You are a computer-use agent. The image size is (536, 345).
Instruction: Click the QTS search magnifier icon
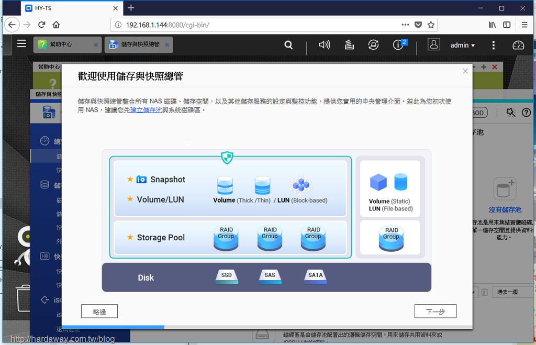[288, 45]
